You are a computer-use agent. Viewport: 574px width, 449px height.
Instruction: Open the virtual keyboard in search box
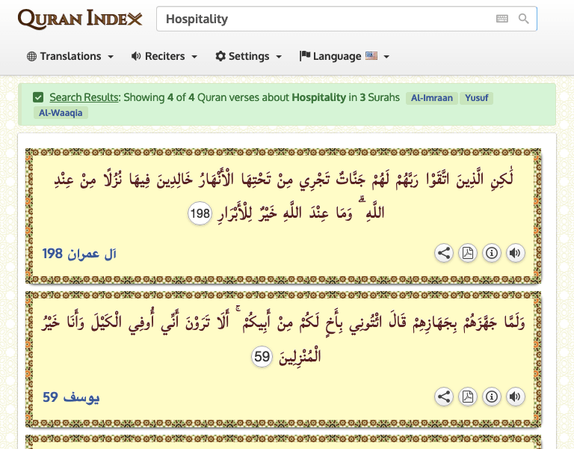(502, 19)
